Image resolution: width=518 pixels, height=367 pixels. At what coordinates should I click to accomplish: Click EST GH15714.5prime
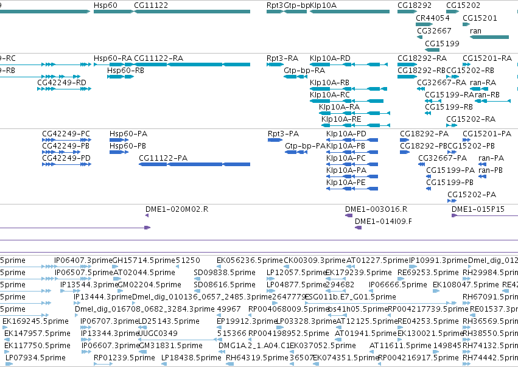click(x=144, y=260)
